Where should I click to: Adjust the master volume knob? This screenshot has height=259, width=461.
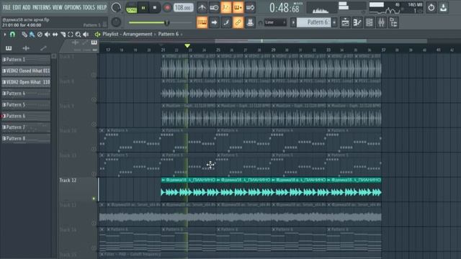116,8
